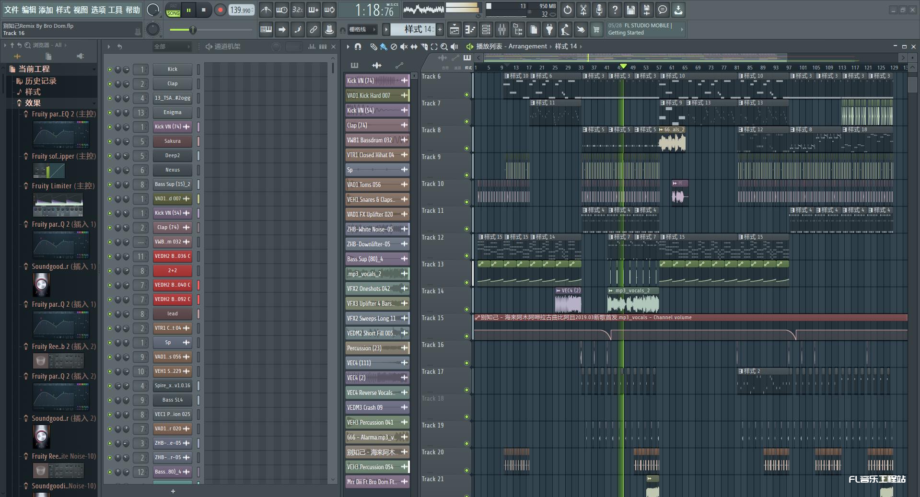The height and width of the screenshot is (497, 920).
Task: Click the plus button beside 样式 14
Action: (440, 30)
